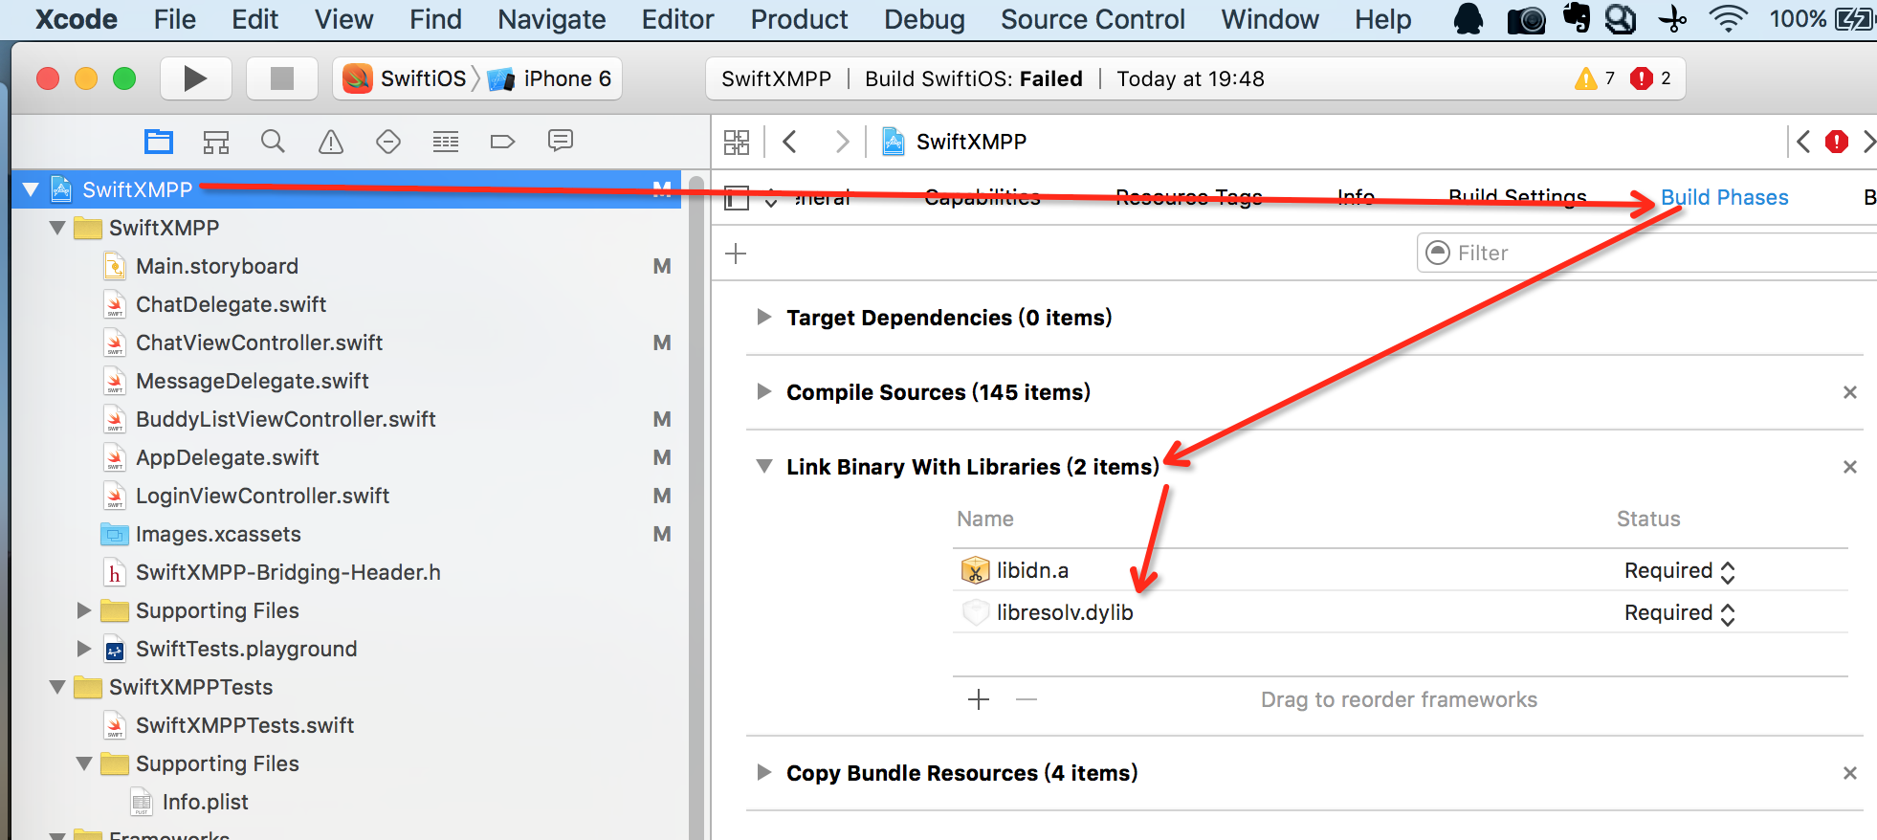Image resolution: width=1877 pixels, height=840 pixels.
Task: Change libidn.a Required status stepper
Action: [x=1728, y=571]
